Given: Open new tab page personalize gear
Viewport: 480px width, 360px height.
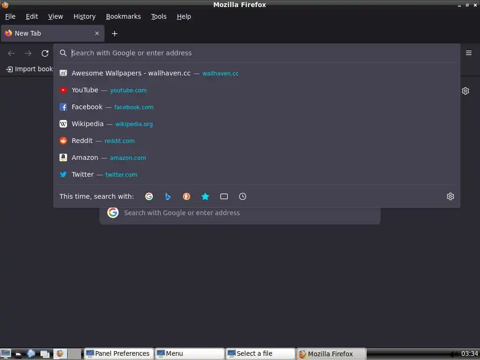Looking at the screenshot, I should click(x=465, y=91).
